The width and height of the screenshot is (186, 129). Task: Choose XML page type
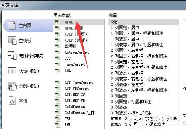point(68,70)
